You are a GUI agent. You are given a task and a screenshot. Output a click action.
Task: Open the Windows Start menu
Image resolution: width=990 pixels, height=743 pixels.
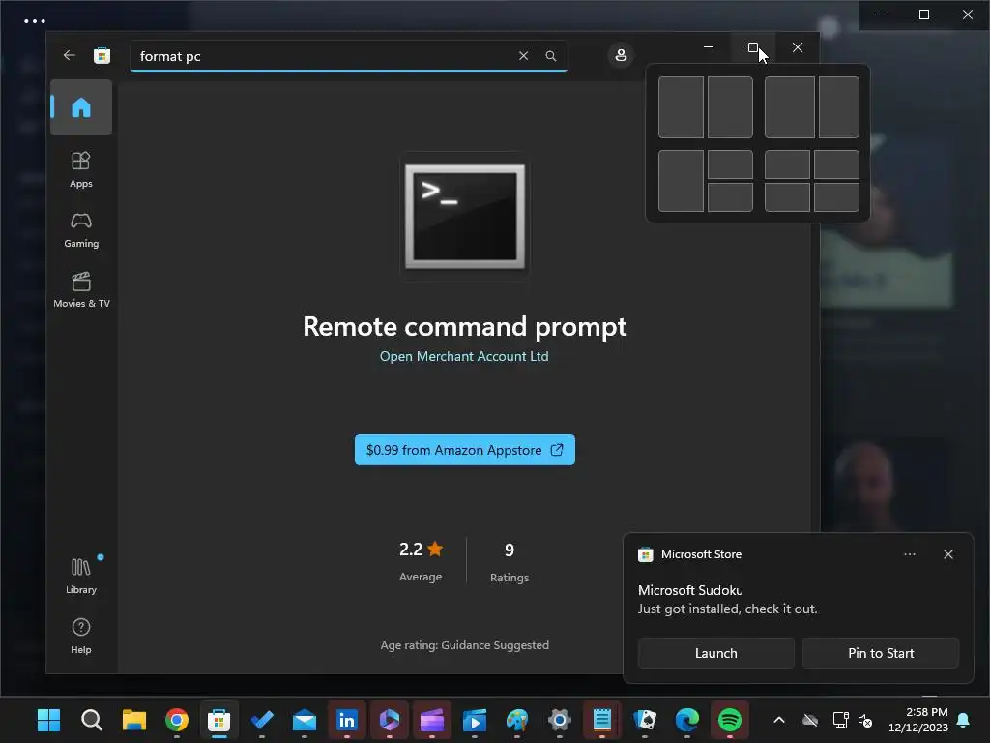pyautogui.click(x=48, y=720)
